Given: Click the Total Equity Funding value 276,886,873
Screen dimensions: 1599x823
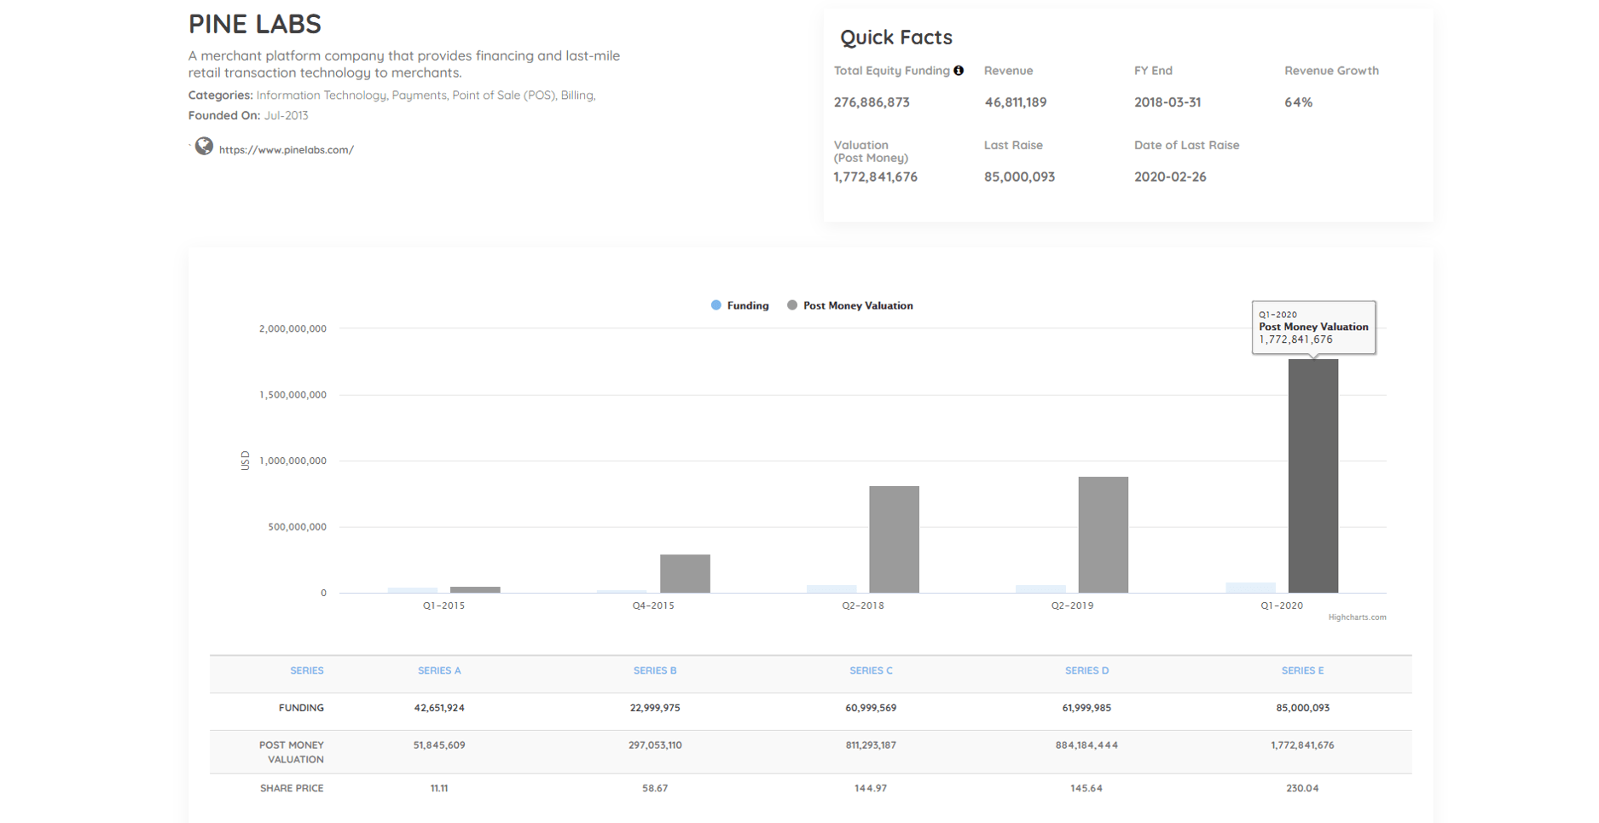Looking at the screenshot, I should (872, 102).
